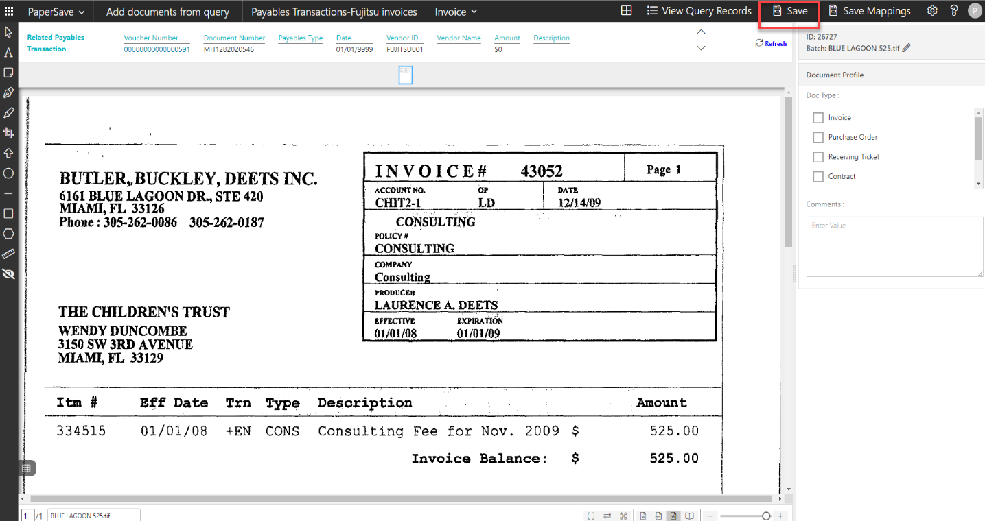Screen dimensions: 985x521
Task: Enable the Receiving Ticket checkbox
Action: (x=818, y=157)
